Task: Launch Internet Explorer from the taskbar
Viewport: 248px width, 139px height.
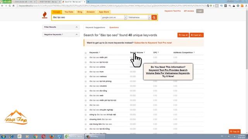Action: (11, 136)
